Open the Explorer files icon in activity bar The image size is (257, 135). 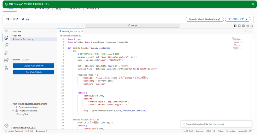point(6,38)
